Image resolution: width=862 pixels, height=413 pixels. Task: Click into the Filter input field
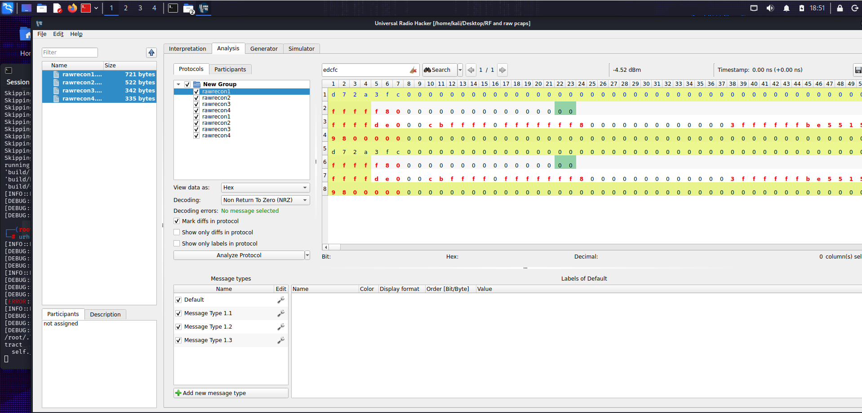tap(70, 53)
